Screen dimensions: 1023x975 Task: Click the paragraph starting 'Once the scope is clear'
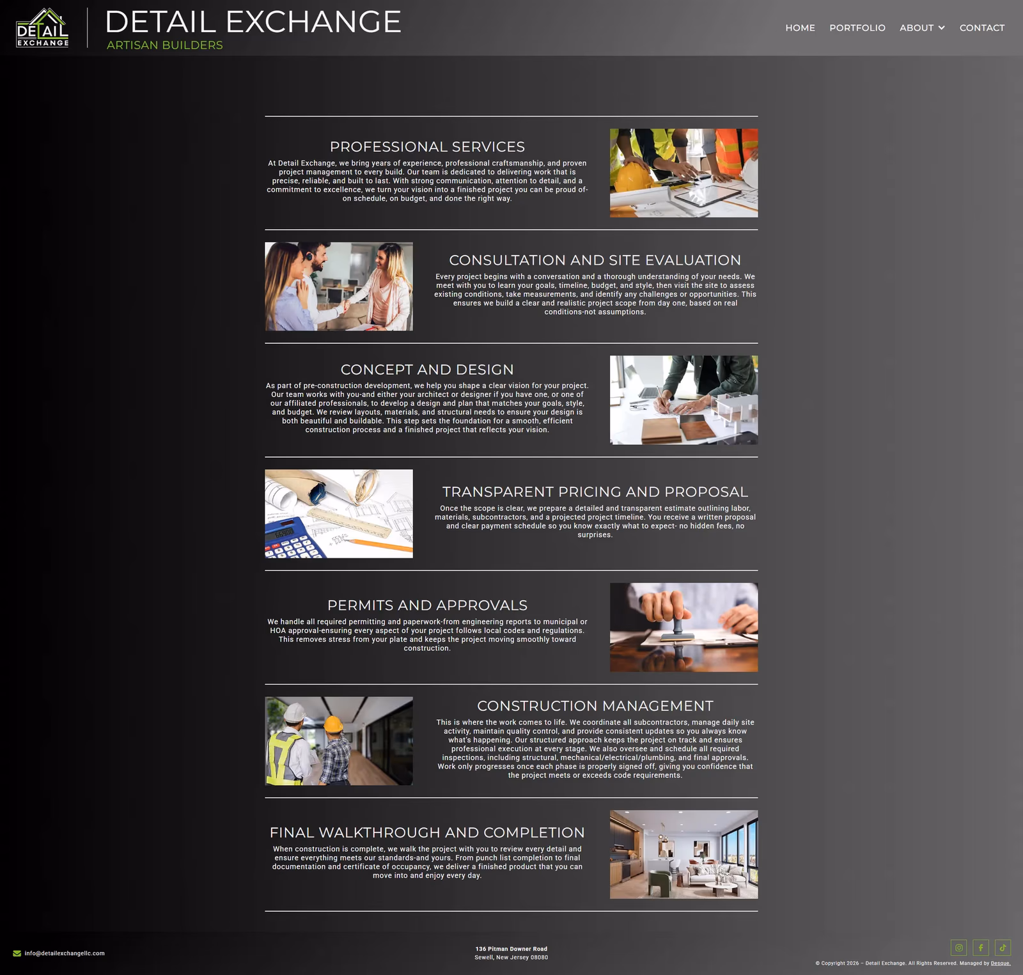click(595, 522)
